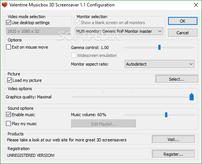202x164 pixels.
Task: Click the UNREGISTERED VERSION! text
Action: click(x=31, y=155)
